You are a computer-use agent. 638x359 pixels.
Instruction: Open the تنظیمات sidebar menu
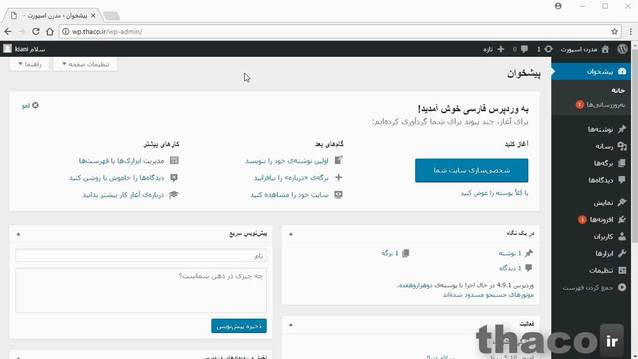coord(592,270)
